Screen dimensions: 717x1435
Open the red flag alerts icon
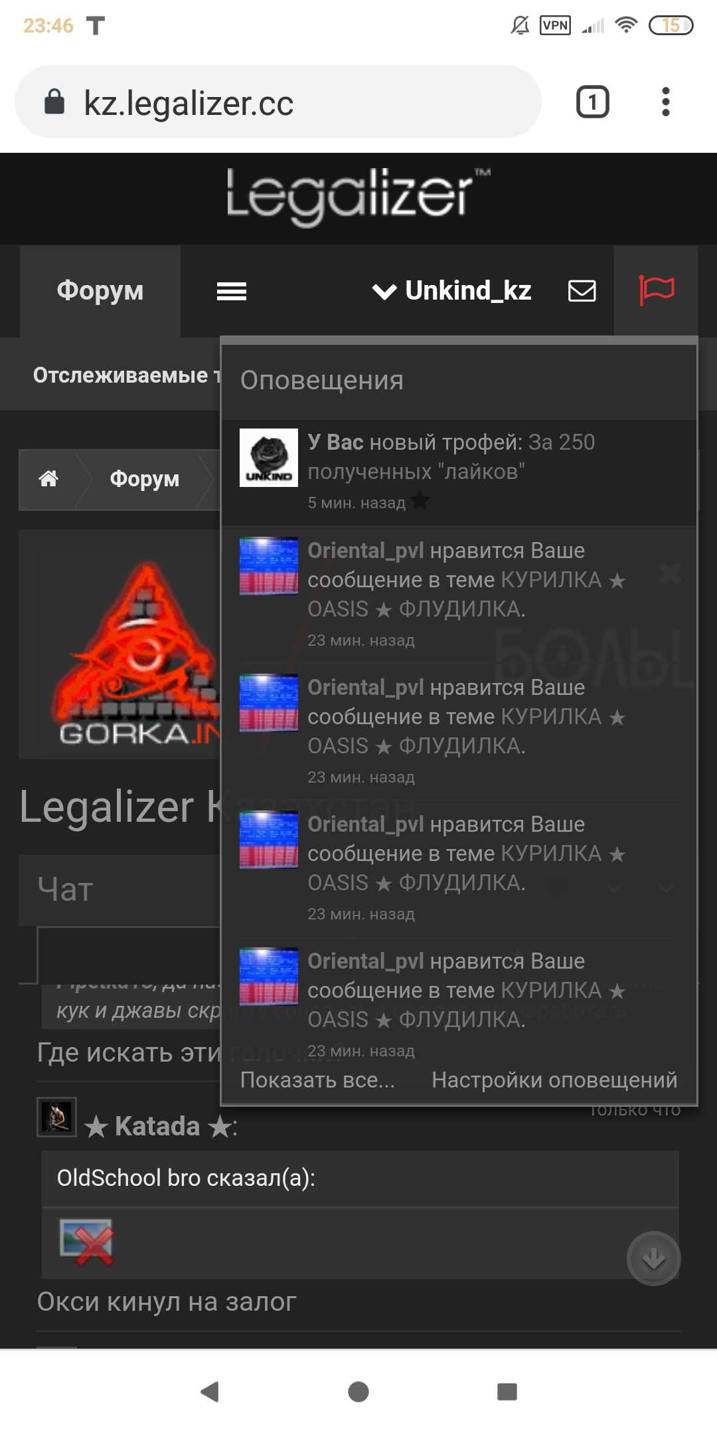[x=656, y=290]
